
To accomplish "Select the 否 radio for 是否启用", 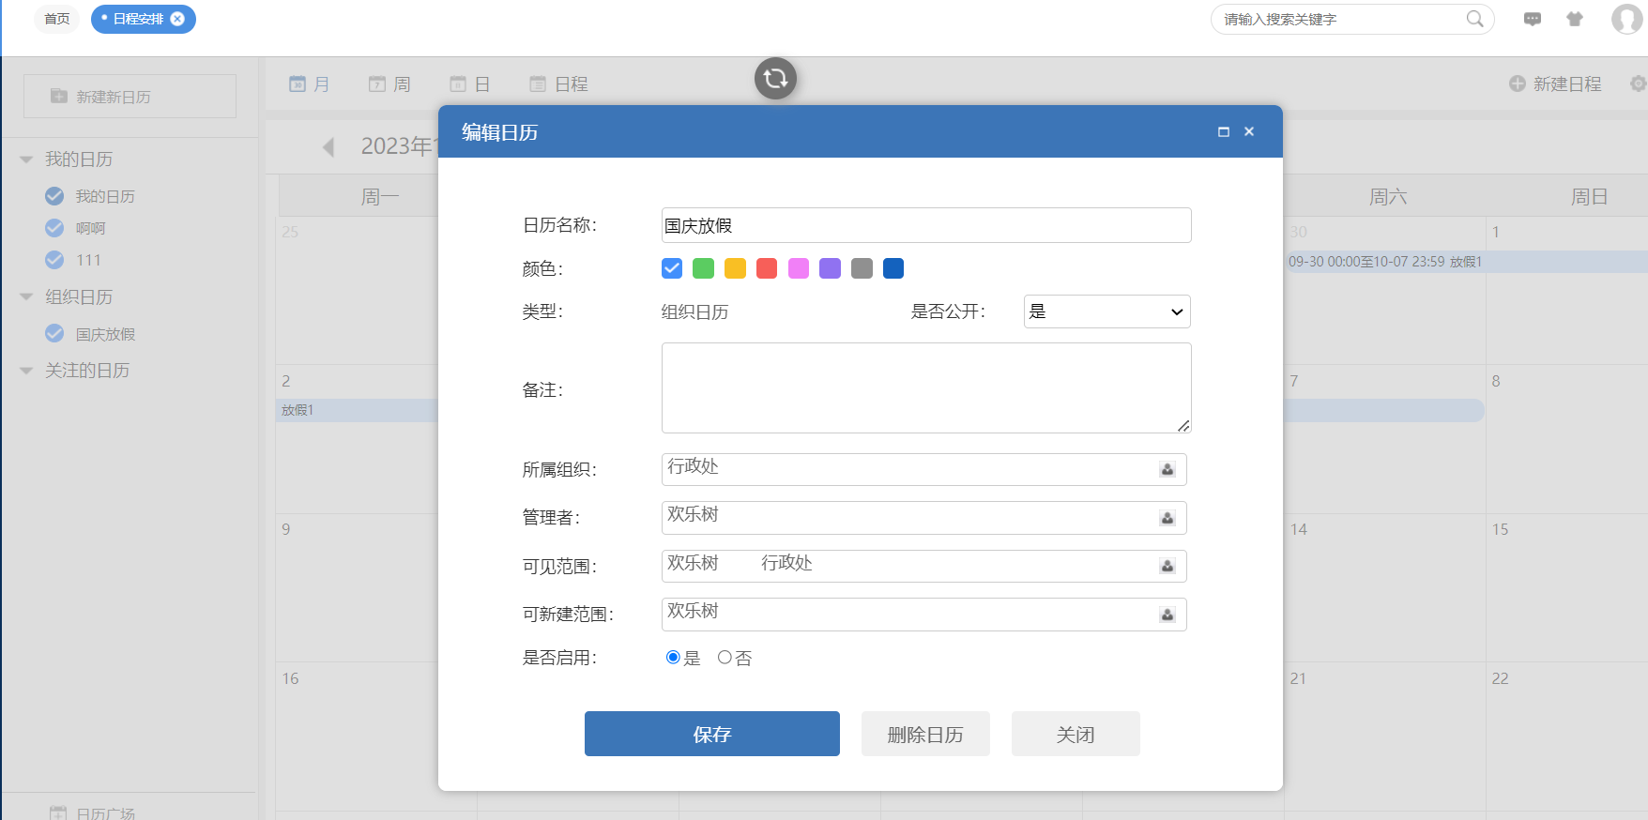I will [725, 658].
